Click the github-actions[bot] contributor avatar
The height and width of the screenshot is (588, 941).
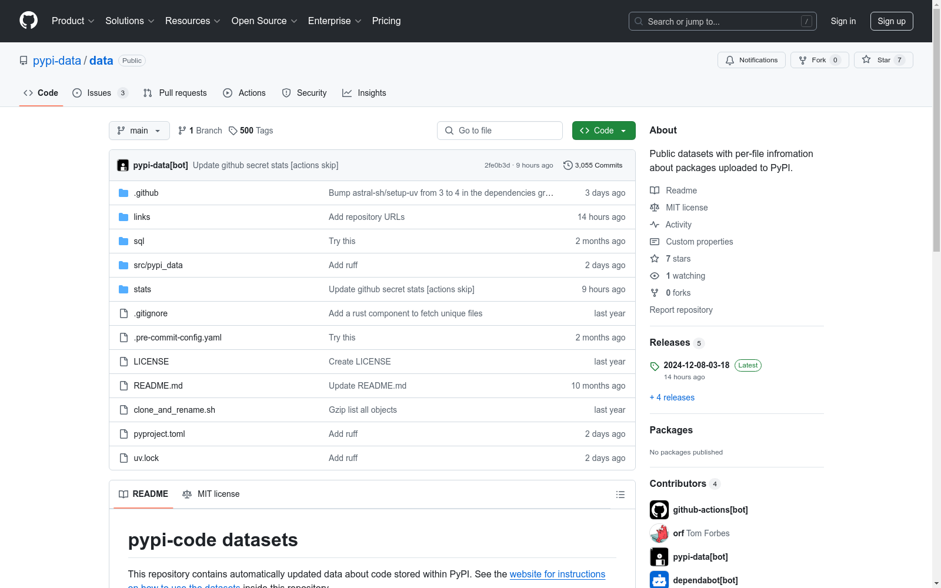click(x=659, y=510)
